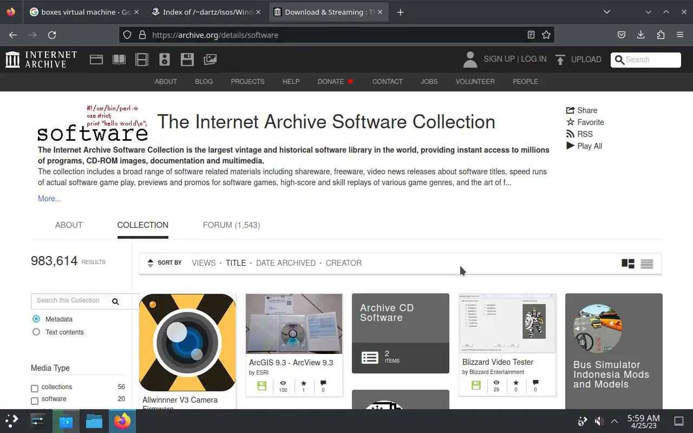The width and height of the screenshot is (693, 433).
Task: Click the search magnifier in Search this Collection
Action: (x=115, y=301)
